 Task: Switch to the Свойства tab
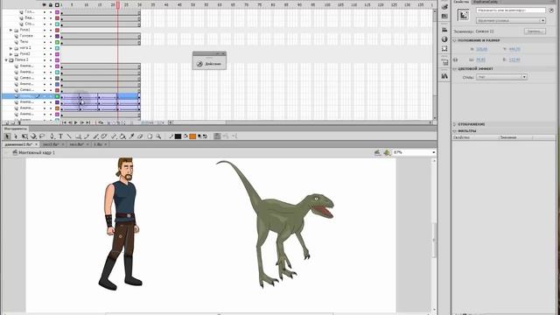tap(461, 2)
